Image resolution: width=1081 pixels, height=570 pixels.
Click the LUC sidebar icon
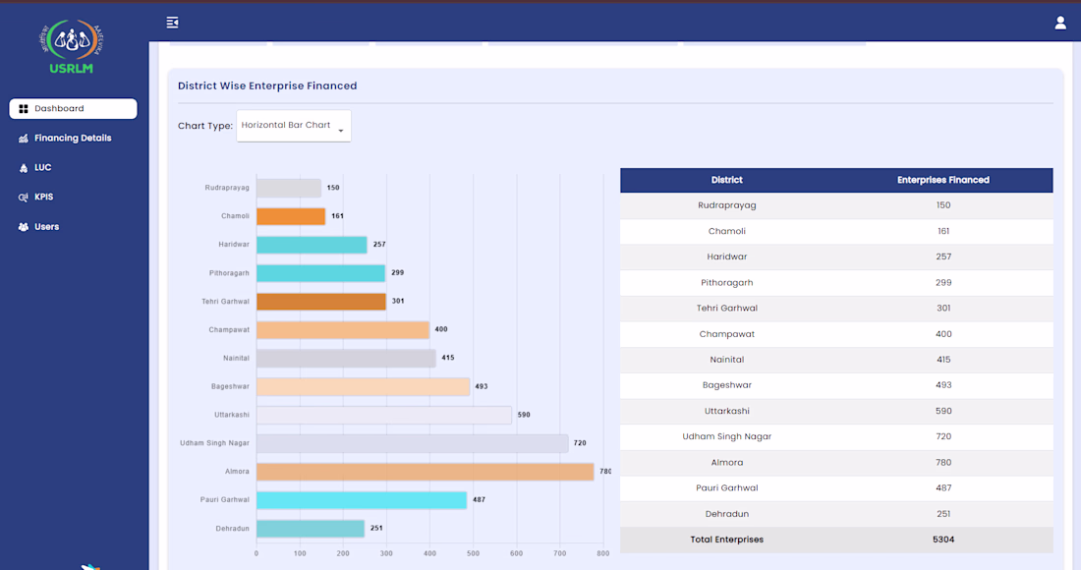pos(24,168)
